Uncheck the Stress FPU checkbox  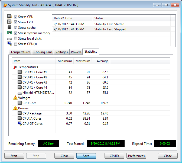coord(15,22)
